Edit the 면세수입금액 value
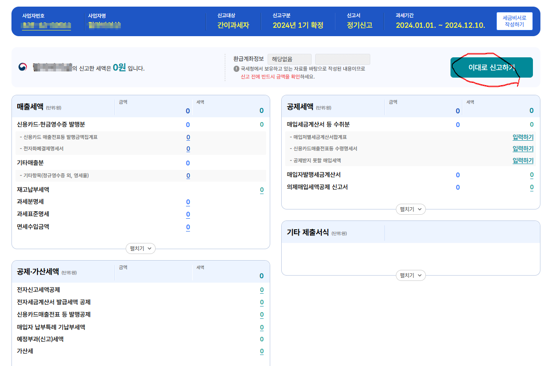 (188, 227)
